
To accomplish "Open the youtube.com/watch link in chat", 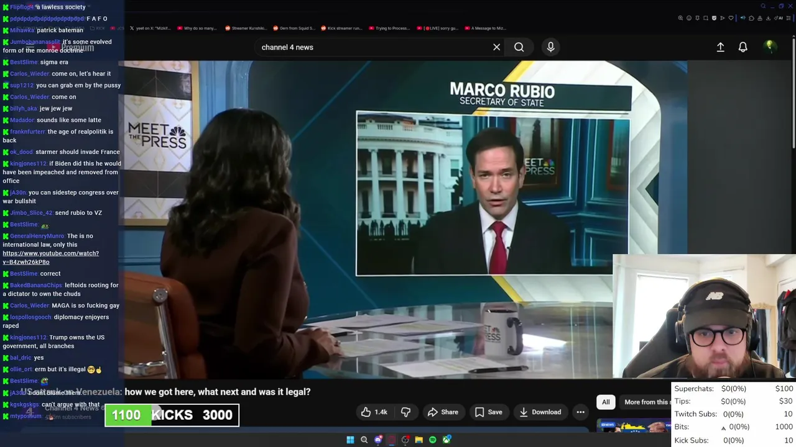I will coord(50,258).
